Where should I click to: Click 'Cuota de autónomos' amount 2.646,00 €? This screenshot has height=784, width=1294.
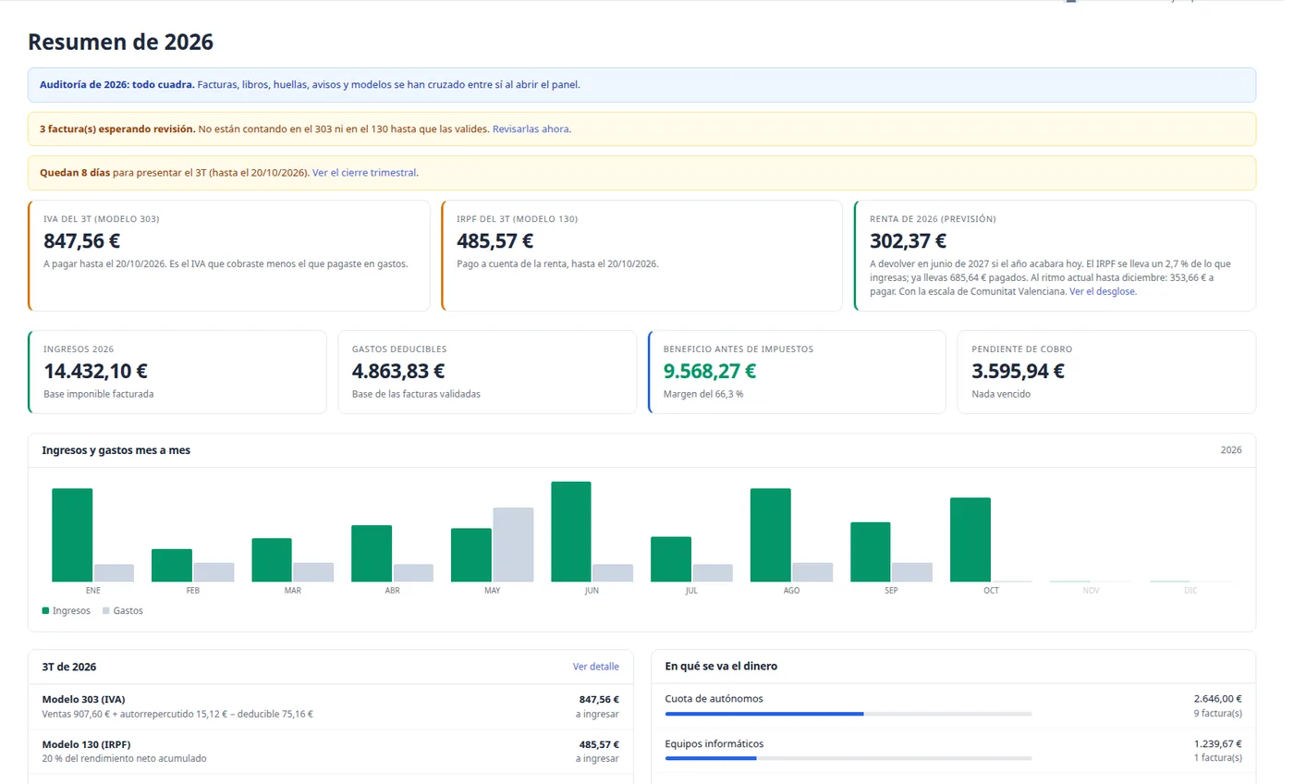pos(1217,699)
